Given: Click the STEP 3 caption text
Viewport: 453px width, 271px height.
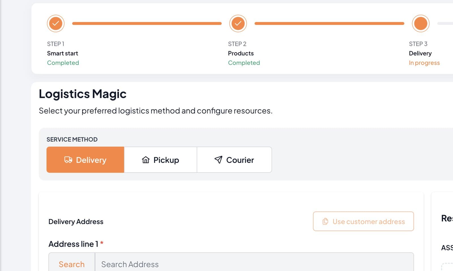Looking at the screenshot, I should coord(418,44).
